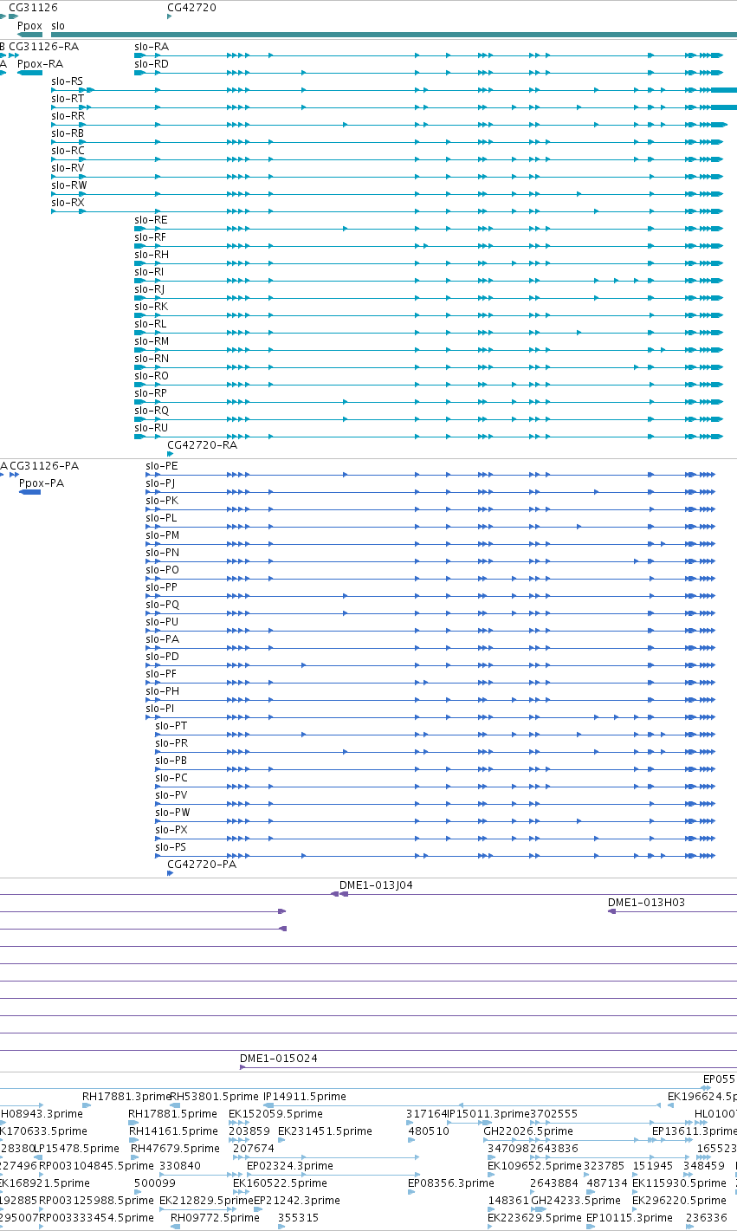This screenshot has width=737, height=1231.
Task: Click transcript label slo-RI
Action: [149, 272]
